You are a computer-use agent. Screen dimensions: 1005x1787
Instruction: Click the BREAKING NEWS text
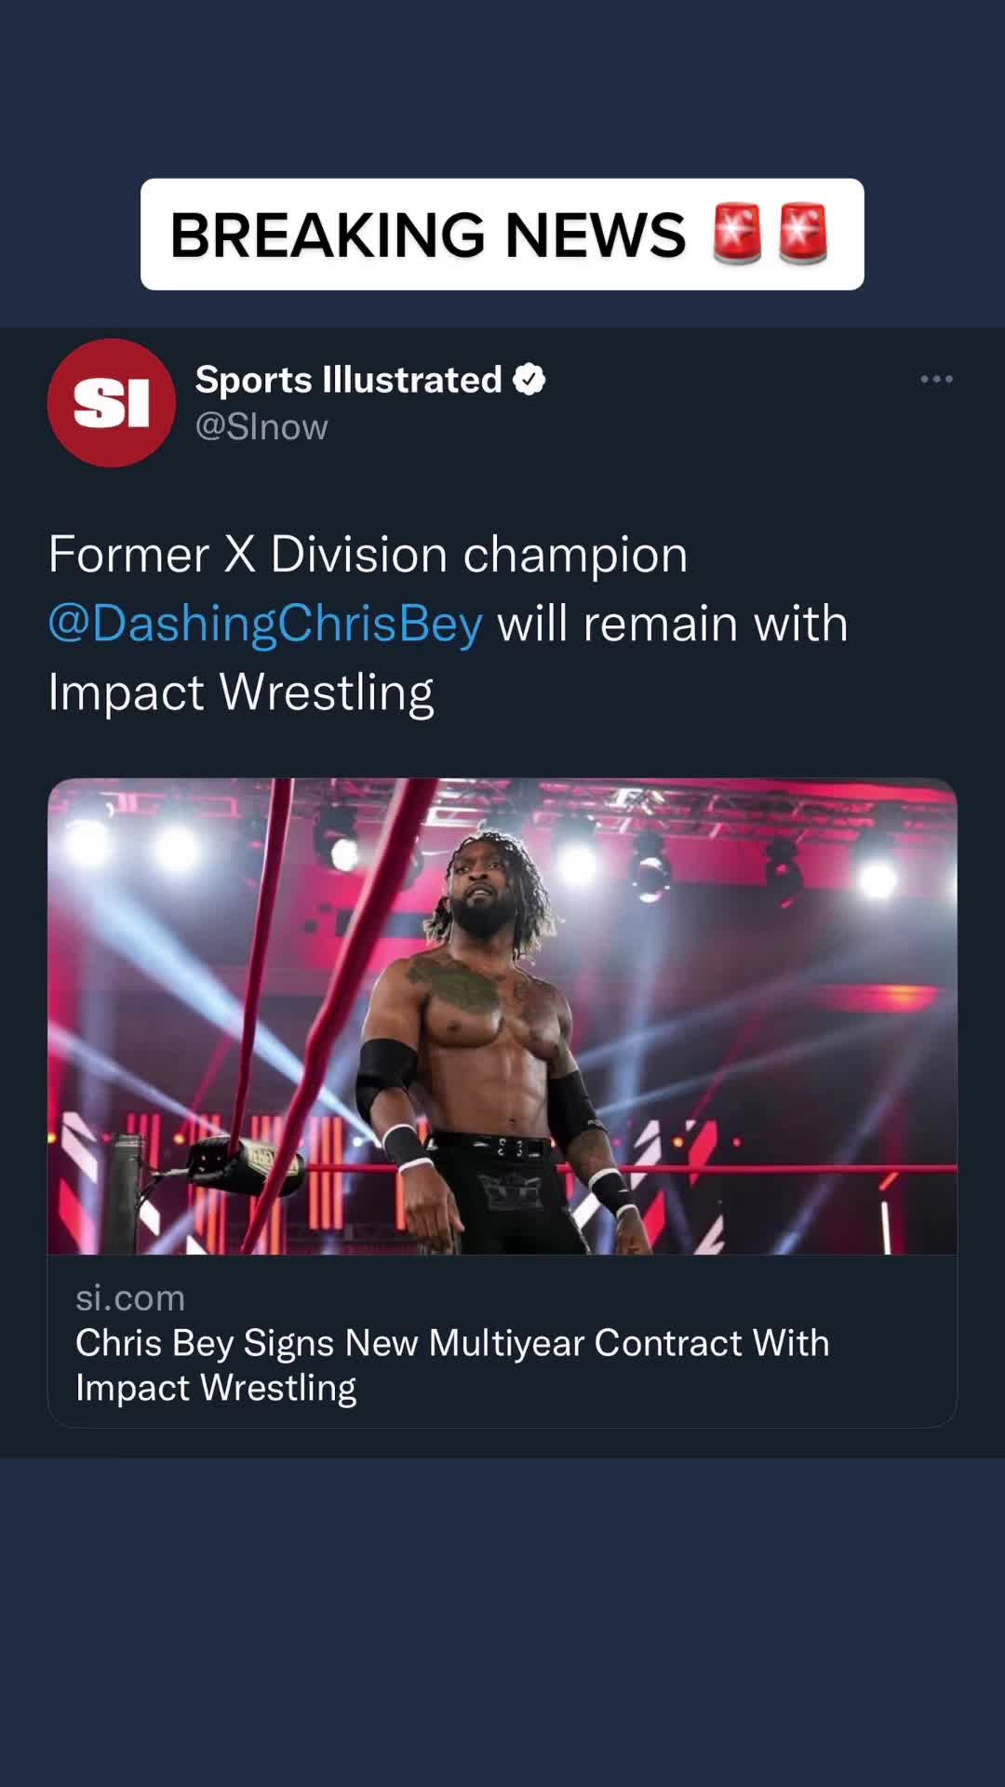click(x=428, y=235)
